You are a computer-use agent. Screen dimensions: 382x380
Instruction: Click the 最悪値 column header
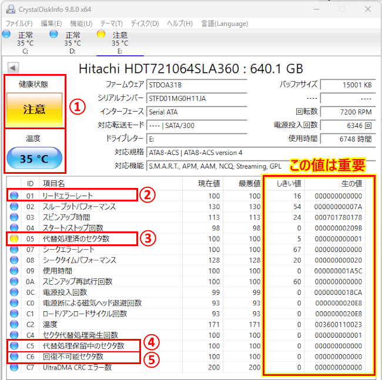(243, 183)
